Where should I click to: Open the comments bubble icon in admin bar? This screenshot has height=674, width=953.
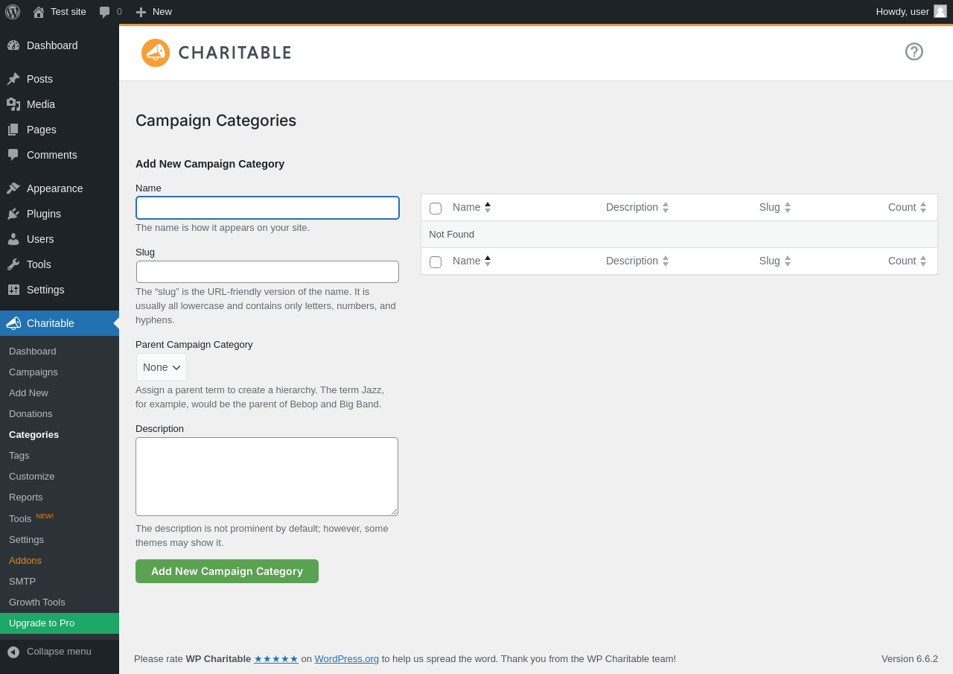[104, 12]
